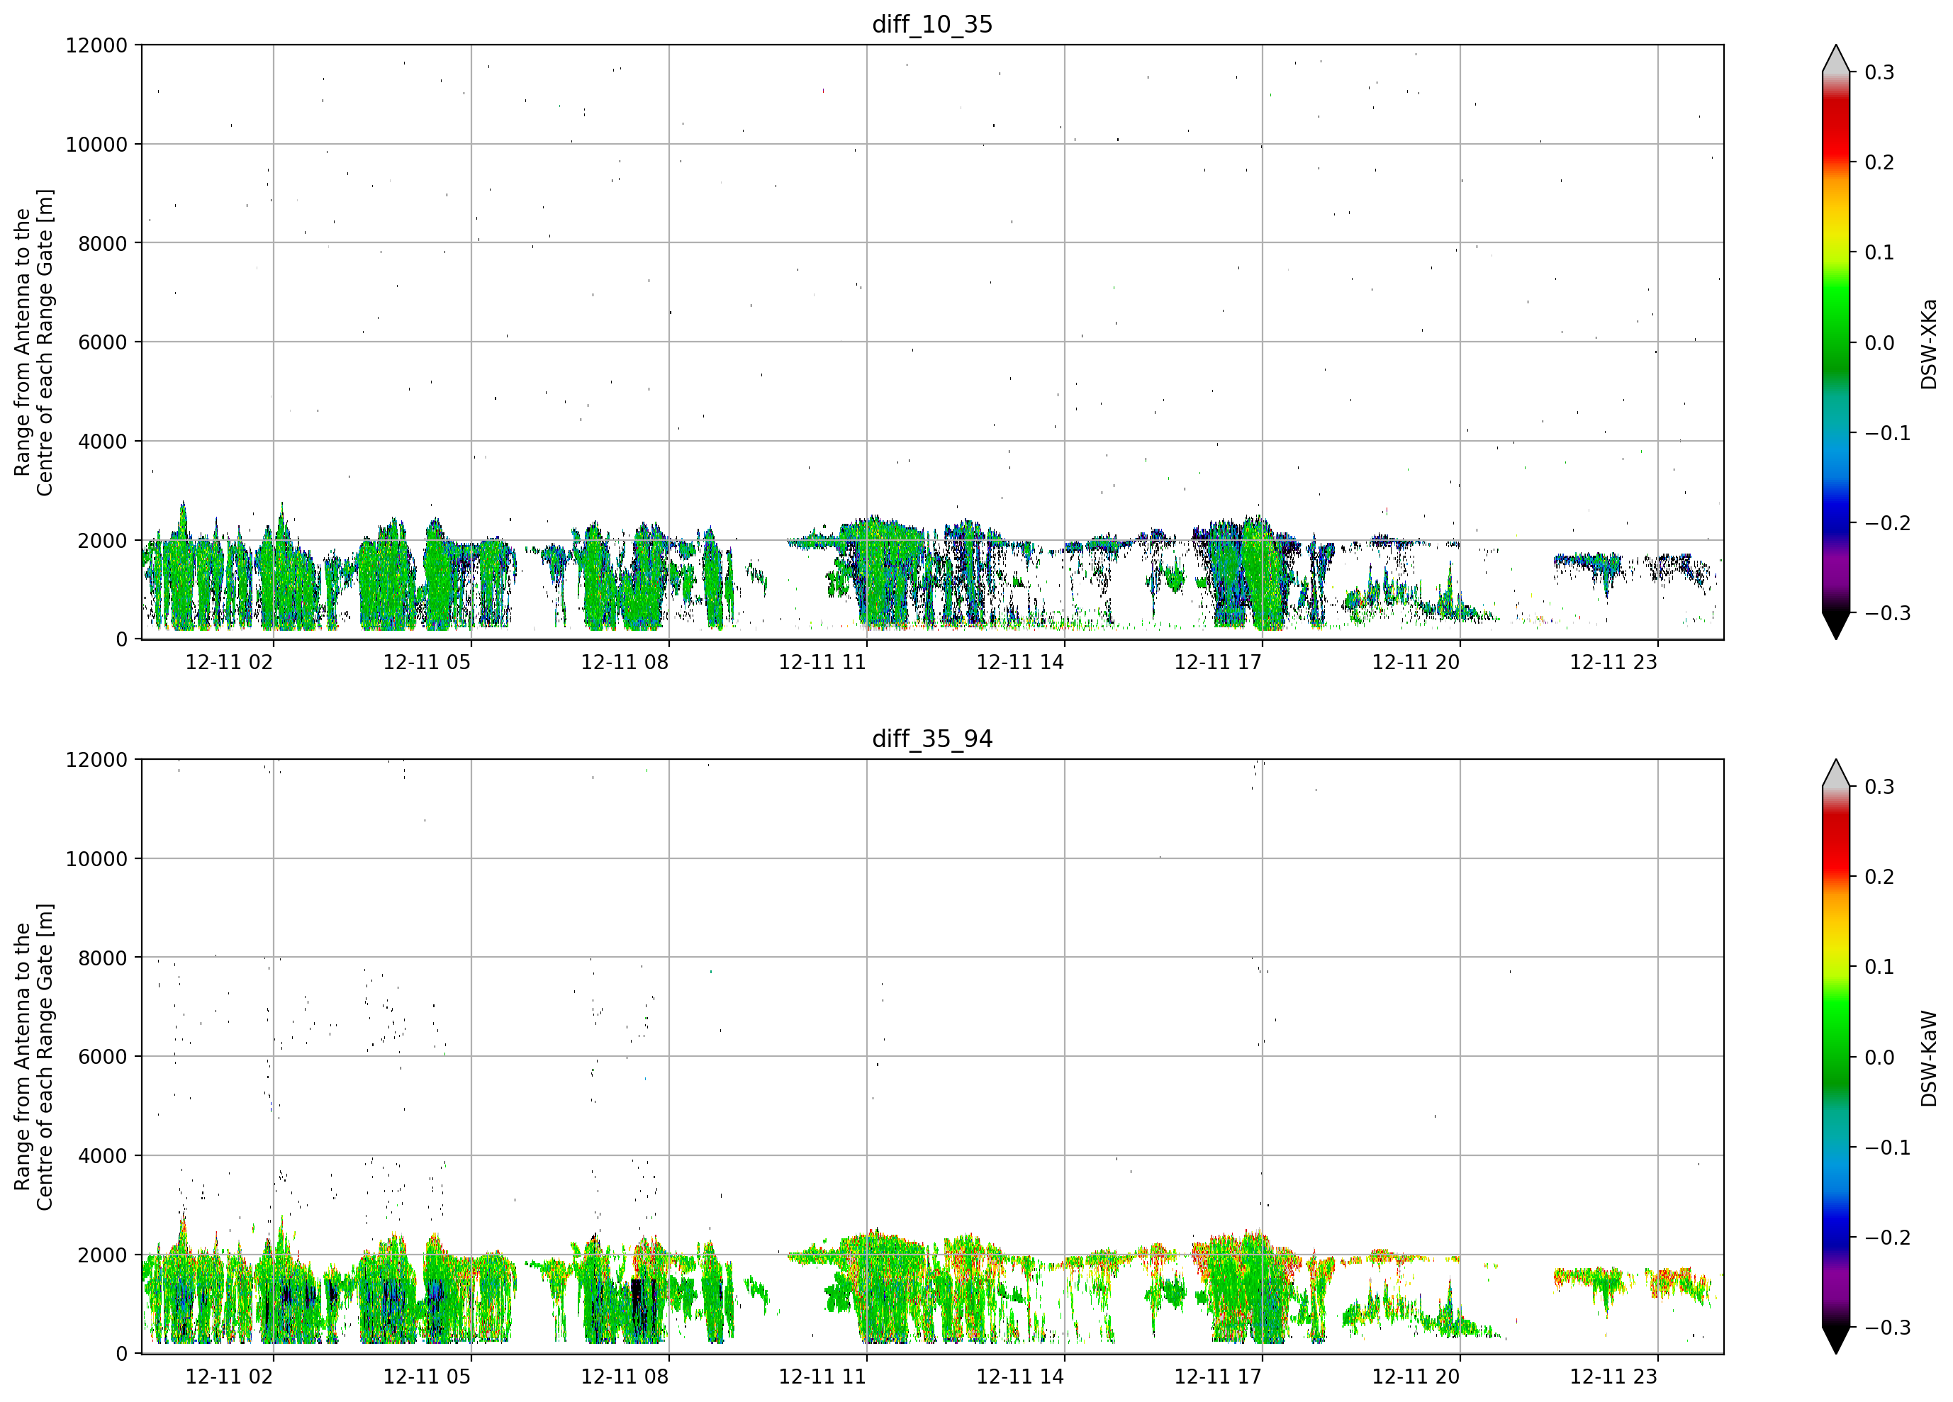The width and height of the screenshot is (1953, 1402).
Task: Click the −0.2 tick on DSW-KaW colorbar
Action: click(x=1888, y=1238)
